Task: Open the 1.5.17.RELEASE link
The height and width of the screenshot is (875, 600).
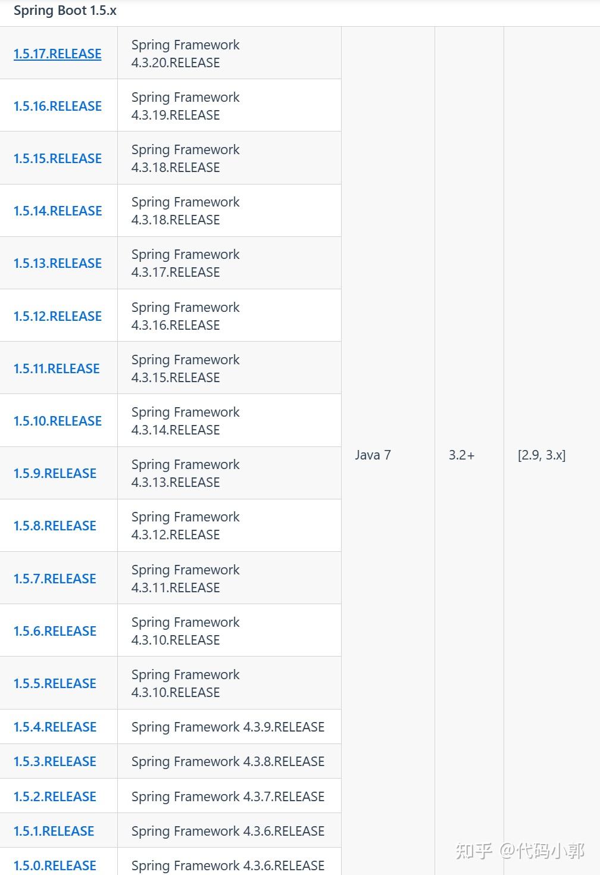Action: 57,54
